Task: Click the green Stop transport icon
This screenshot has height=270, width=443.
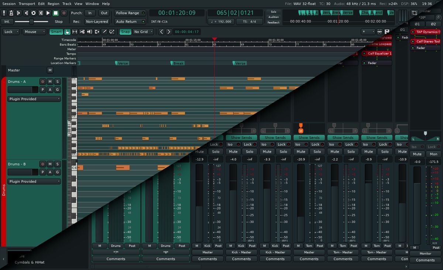Action: tap(56, 13)
